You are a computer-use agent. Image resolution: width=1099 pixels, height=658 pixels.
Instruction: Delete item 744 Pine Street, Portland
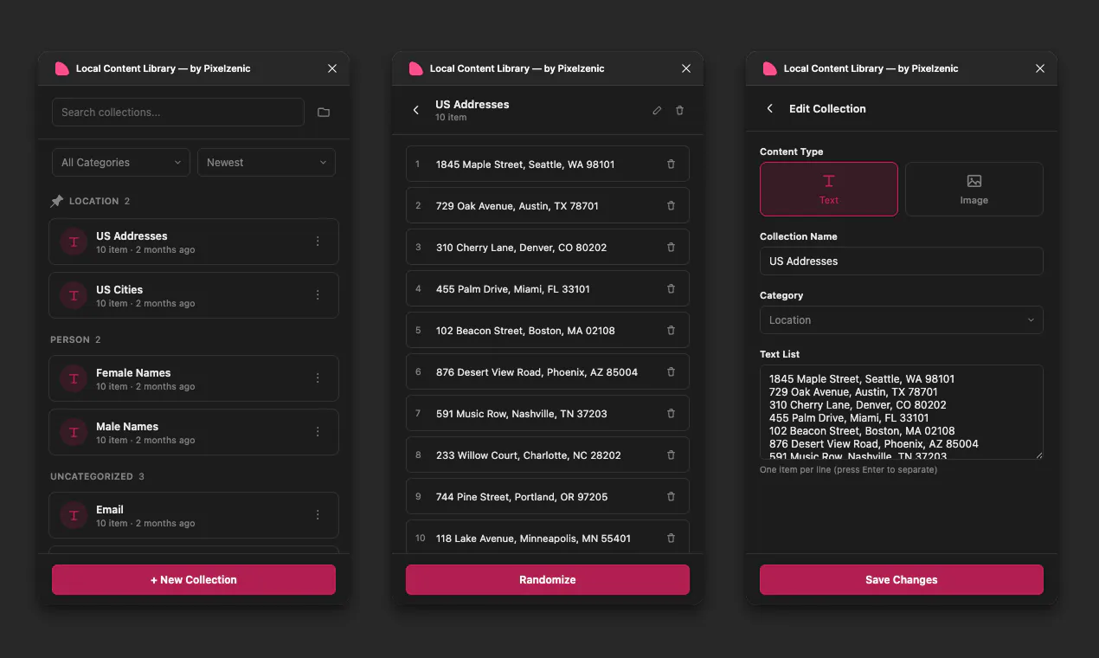[x=671, y=496]
